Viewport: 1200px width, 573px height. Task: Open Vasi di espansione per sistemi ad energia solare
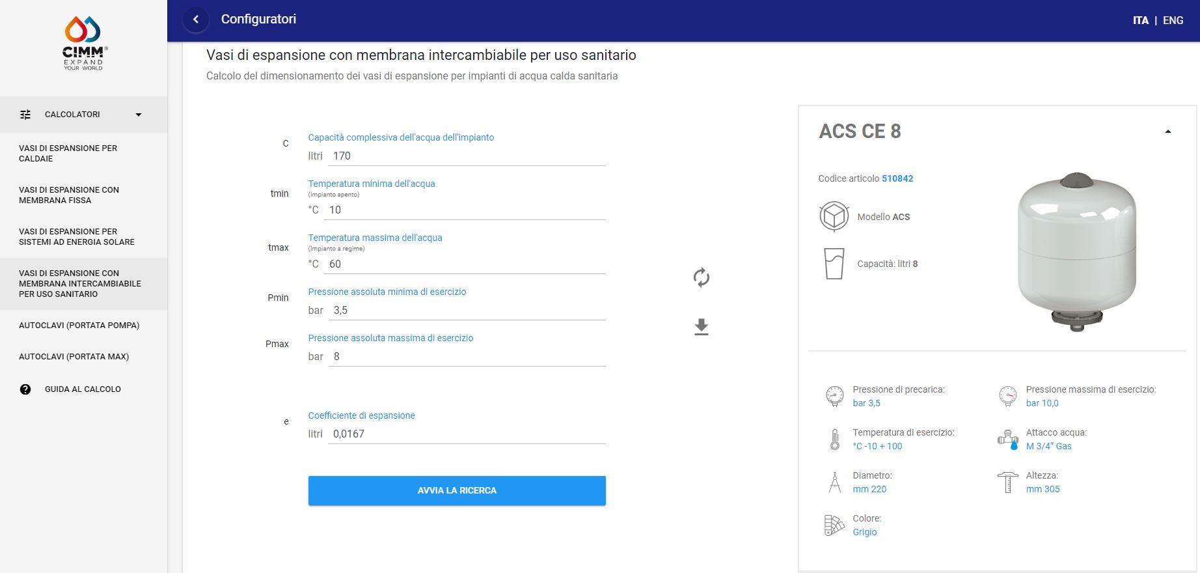pos(83,237)
